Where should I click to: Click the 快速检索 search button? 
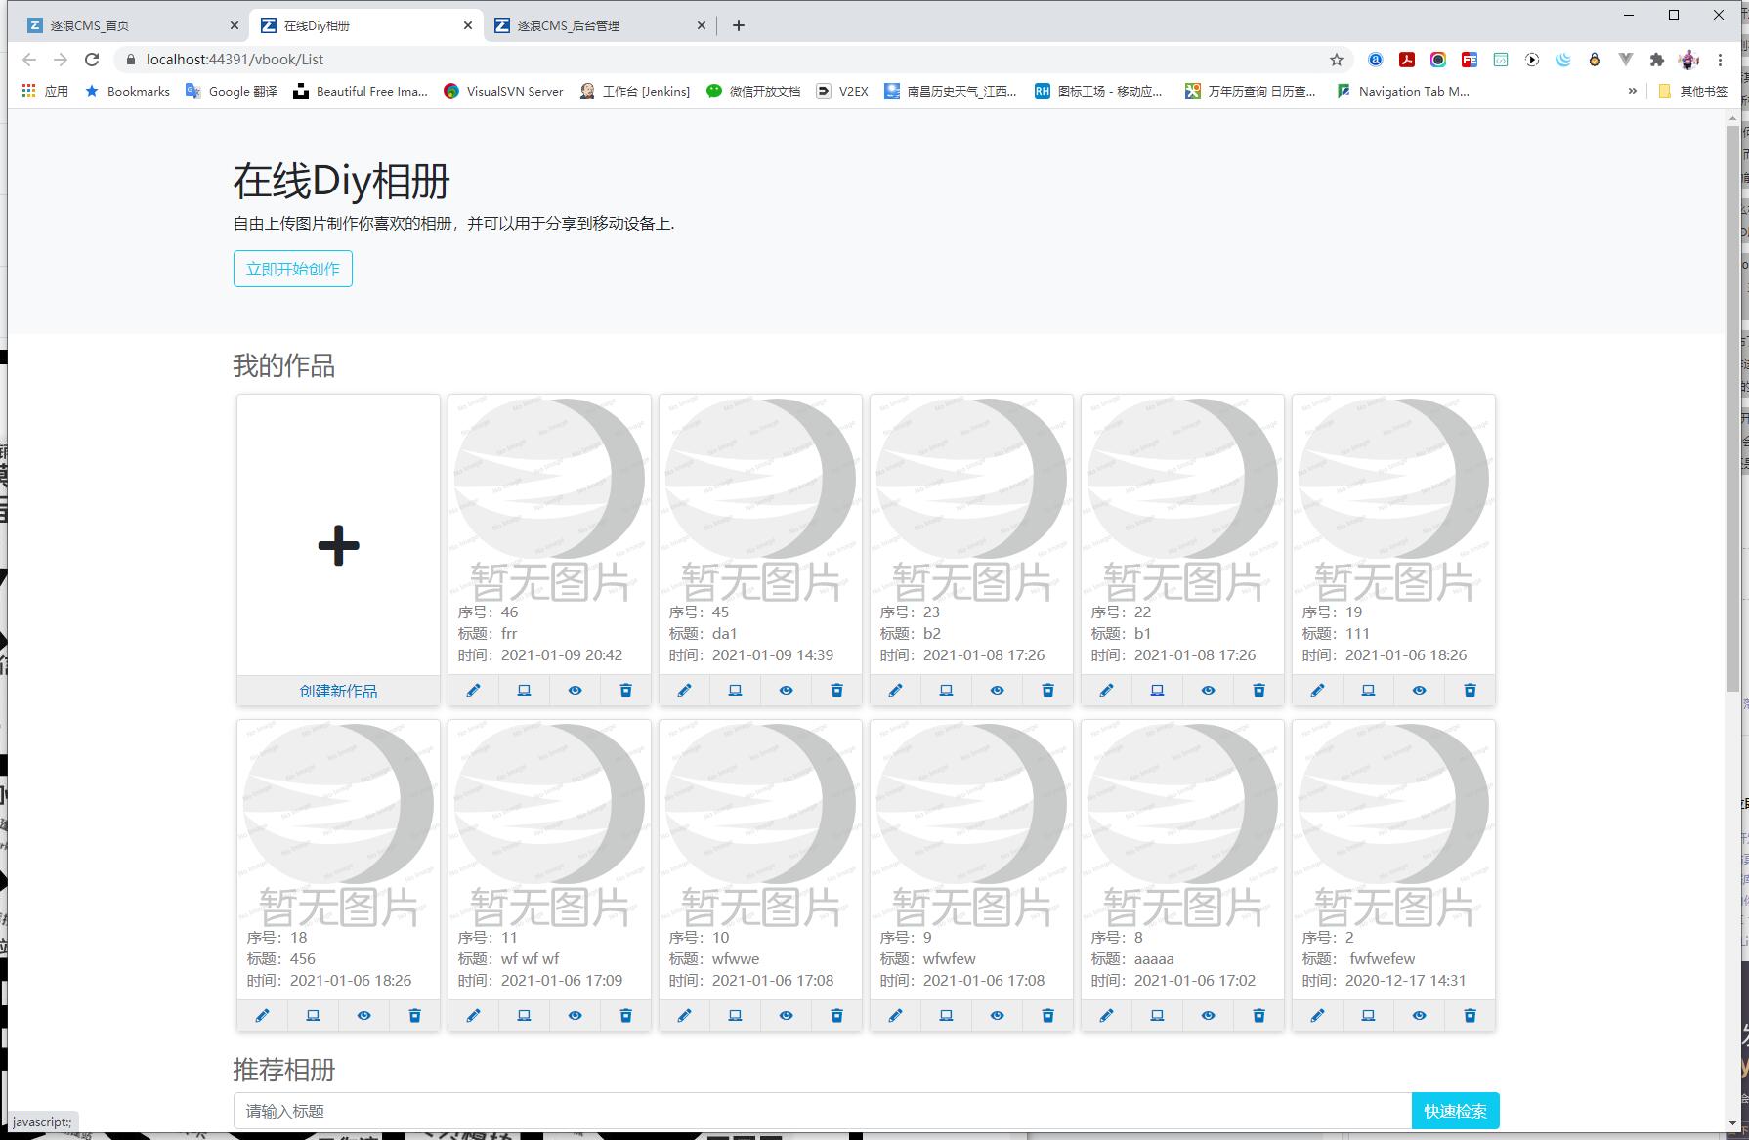point(1455,1111)
